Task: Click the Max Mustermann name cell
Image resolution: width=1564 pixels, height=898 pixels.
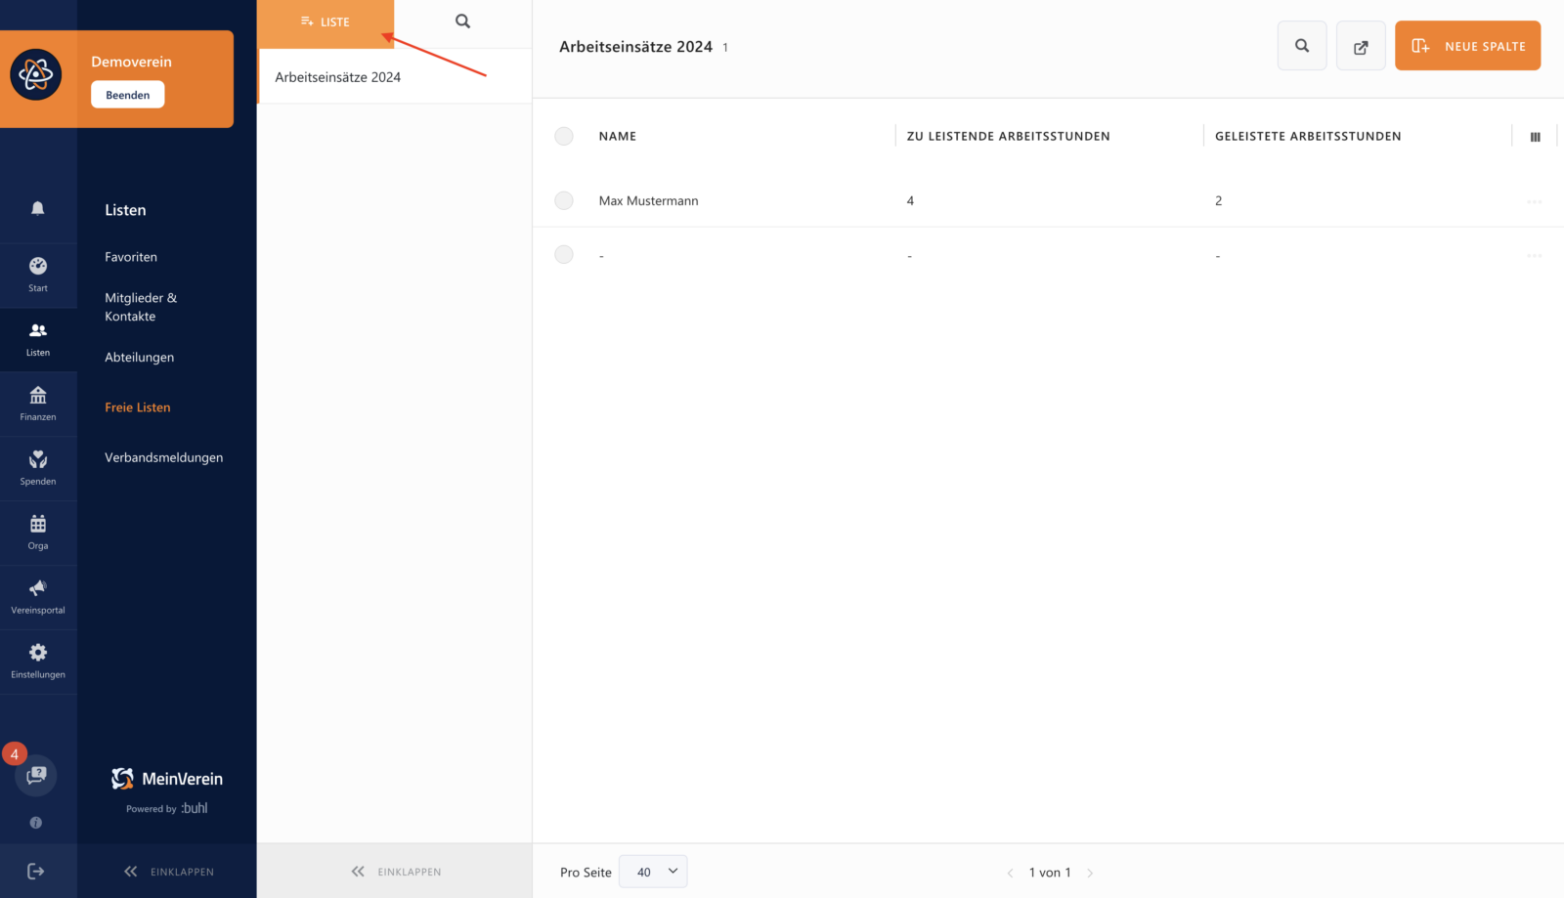Action: [648, 200]
